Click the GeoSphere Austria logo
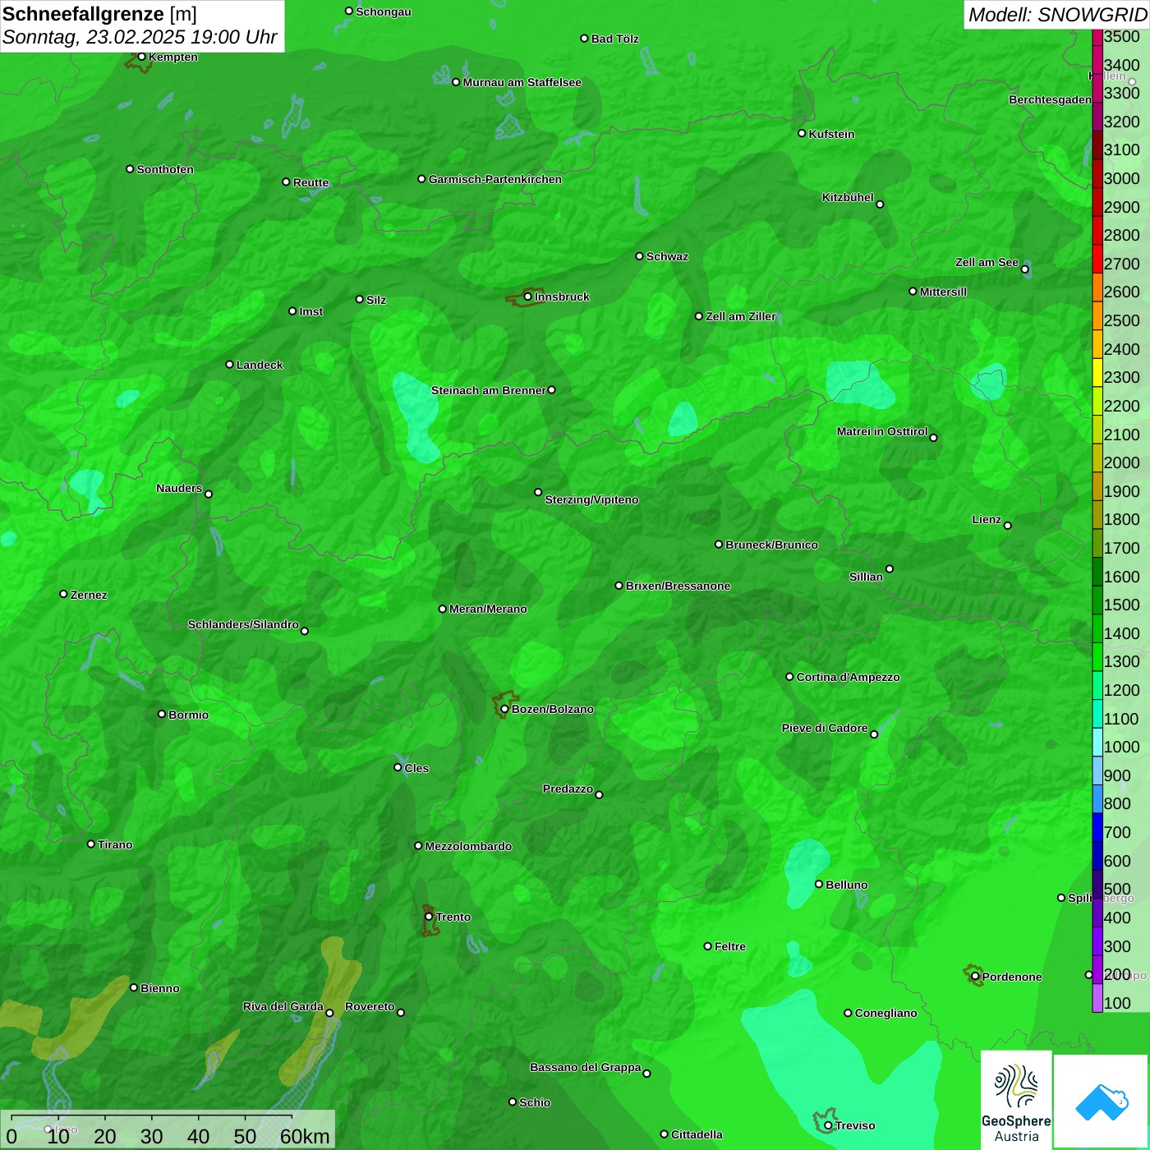 (1016, 1099)
